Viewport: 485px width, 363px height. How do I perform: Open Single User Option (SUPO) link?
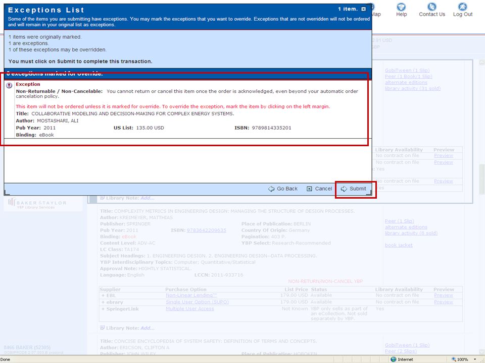tap(197, 302)
